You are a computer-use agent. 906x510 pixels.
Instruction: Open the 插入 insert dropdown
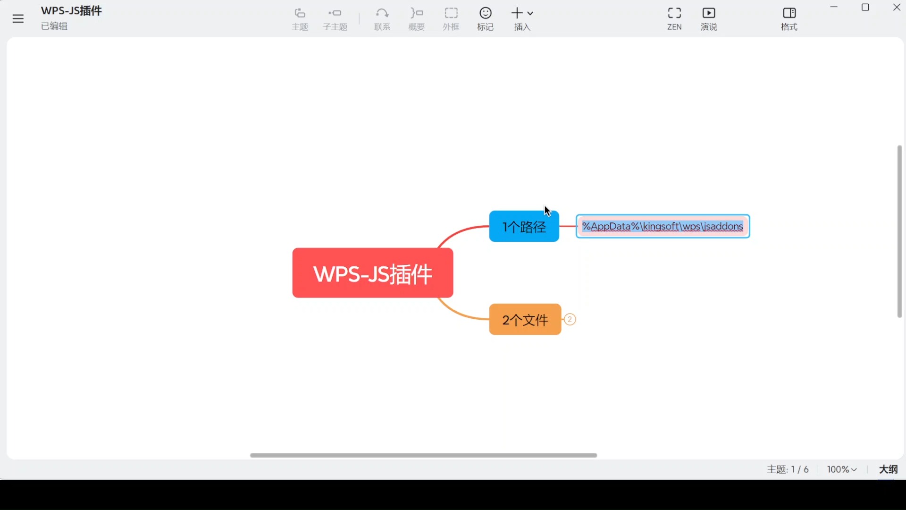coord(522,19)
